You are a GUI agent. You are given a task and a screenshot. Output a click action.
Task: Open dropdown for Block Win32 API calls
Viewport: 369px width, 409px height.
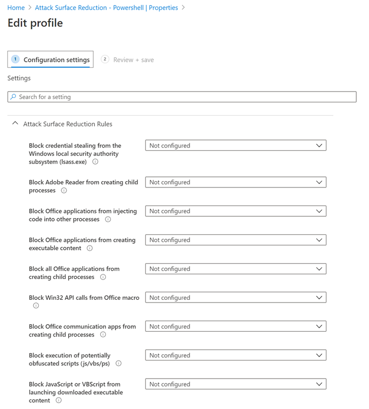(235, 298)
